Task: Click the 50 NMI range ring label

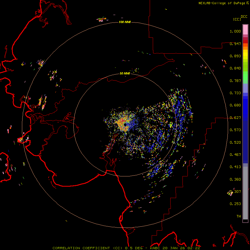Action: 125,73
